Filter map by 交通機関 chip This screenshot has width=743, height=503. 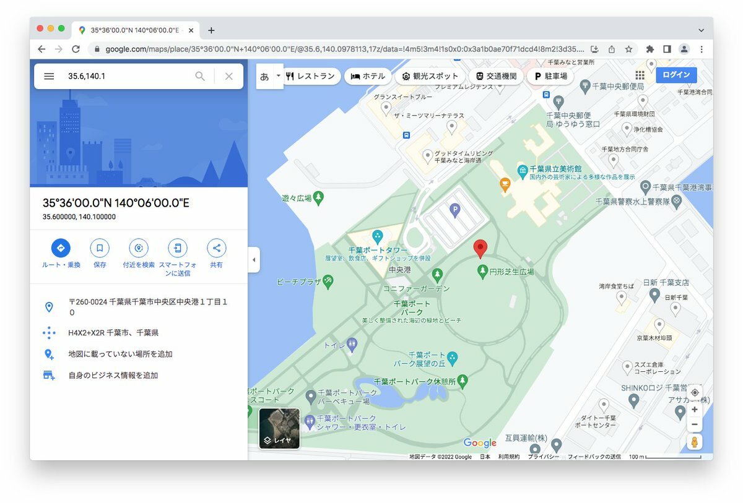click(x=496, y=76)
